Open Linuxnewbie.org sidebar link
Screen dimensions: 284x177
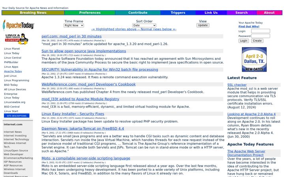(15, 102)
